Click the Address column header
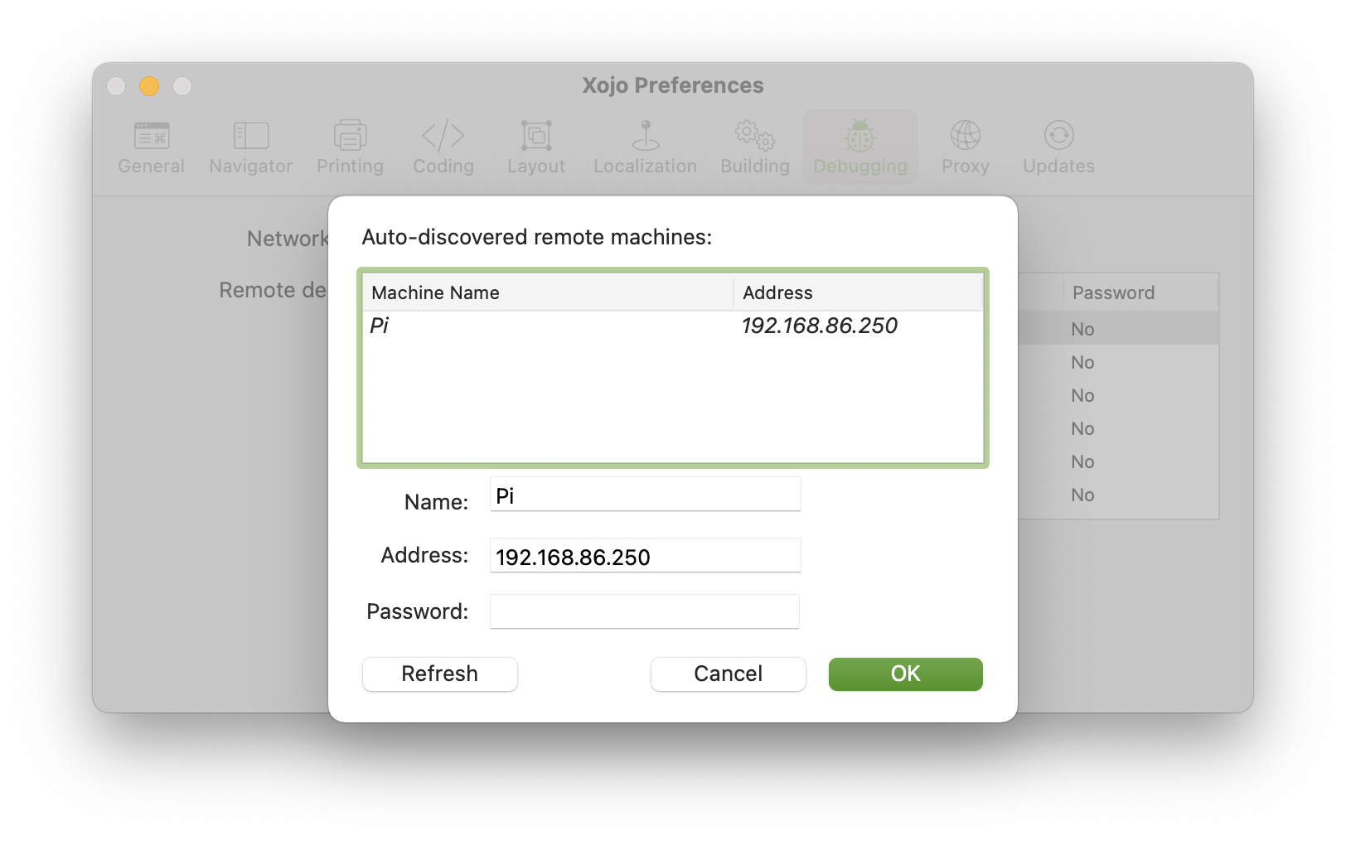Image resolution: width=1346 pixels, height=845 pixels. [x=777, y=292]
